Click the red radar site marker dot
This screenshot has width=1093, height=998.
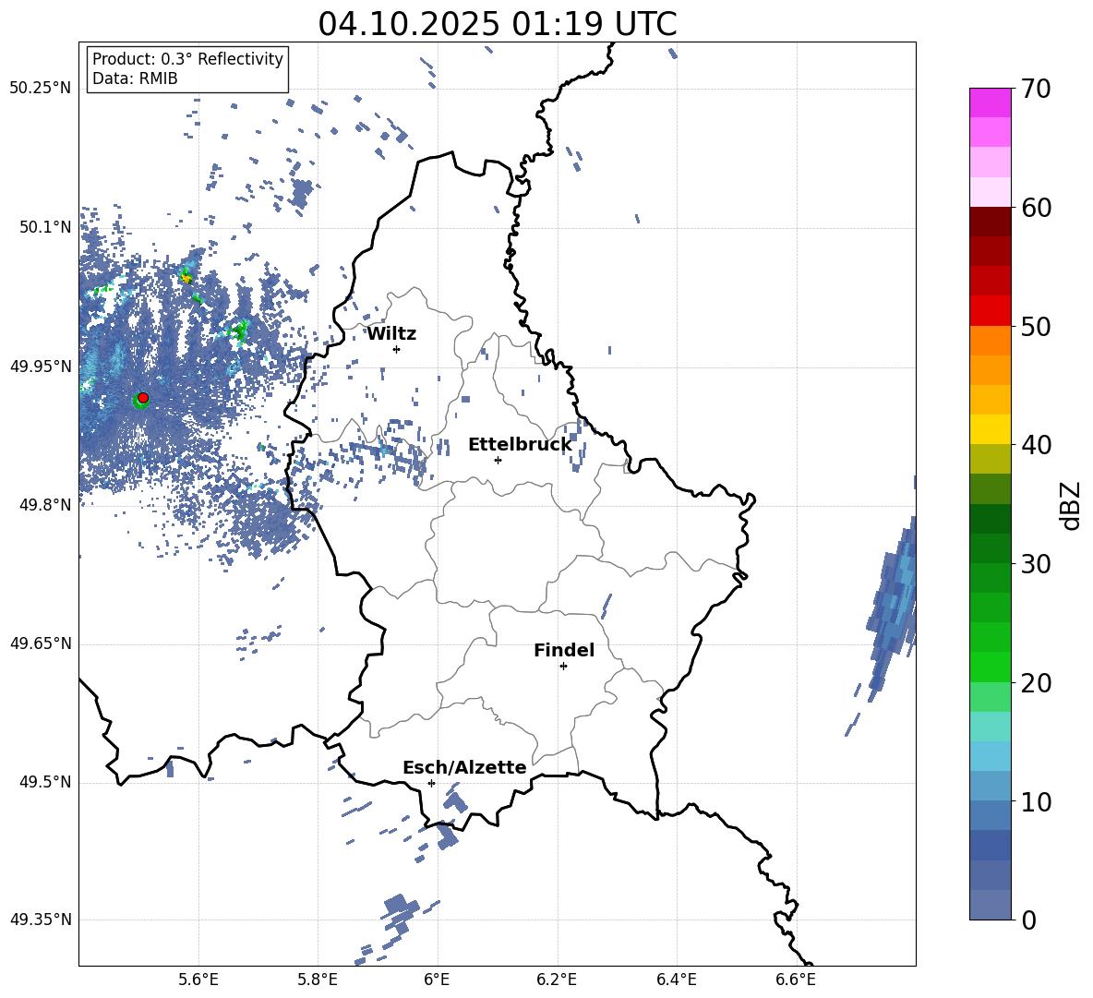click(x=143, y=398)
